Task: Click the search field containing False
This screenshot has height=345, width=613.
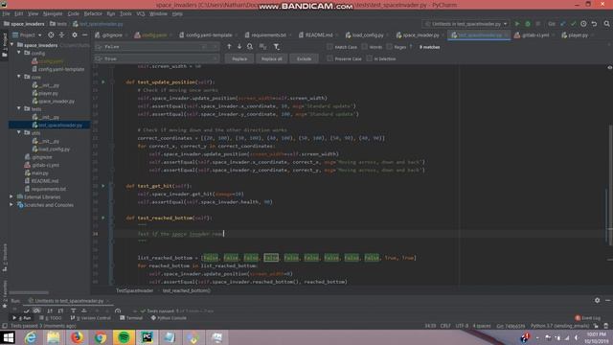Action: pyautogui.click(x=156, y=47)
